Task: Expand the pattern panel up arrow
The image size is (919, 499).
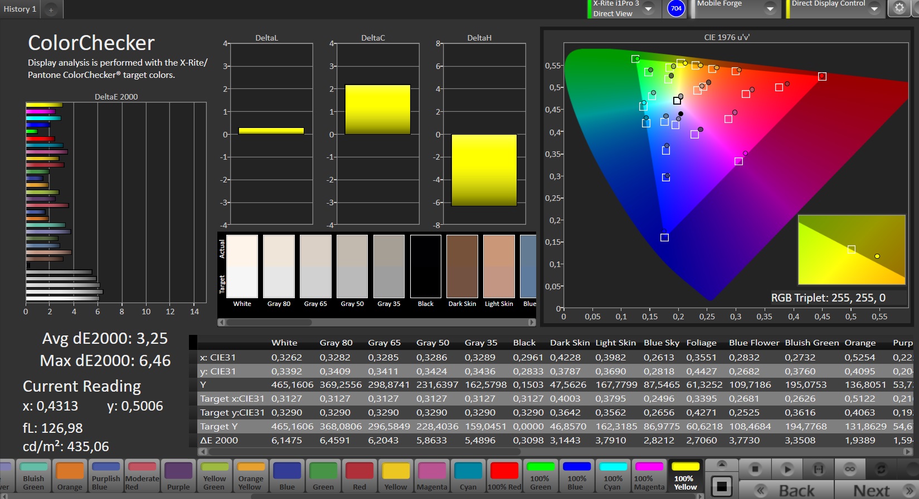Action: (722, 465)
